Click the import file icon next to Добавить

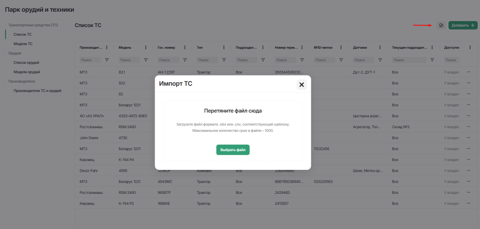(441, 25)
